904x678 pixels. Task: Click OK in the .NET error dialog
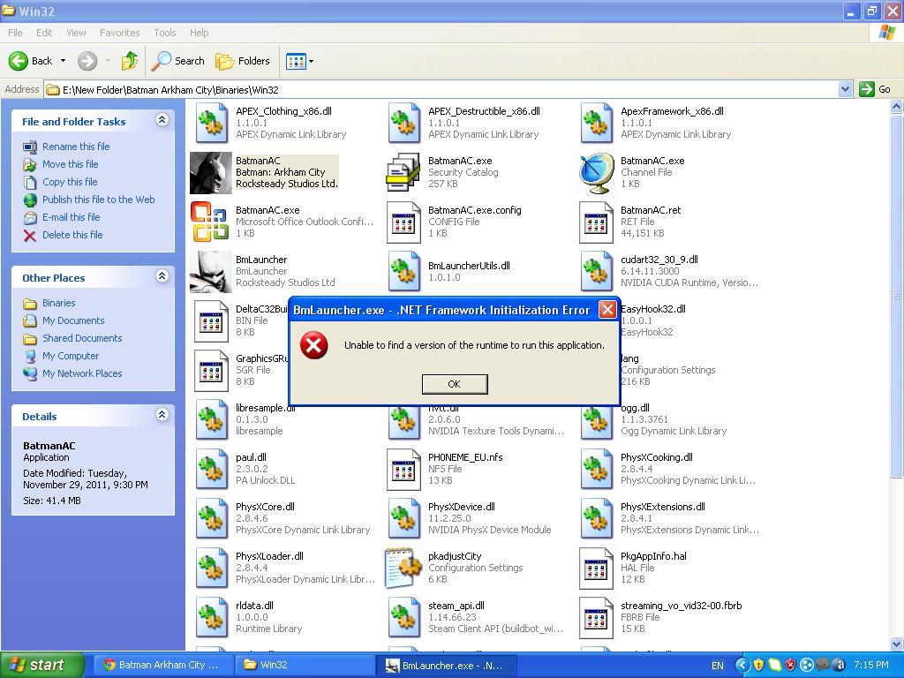pyautogui.click(x=455, y=384)
